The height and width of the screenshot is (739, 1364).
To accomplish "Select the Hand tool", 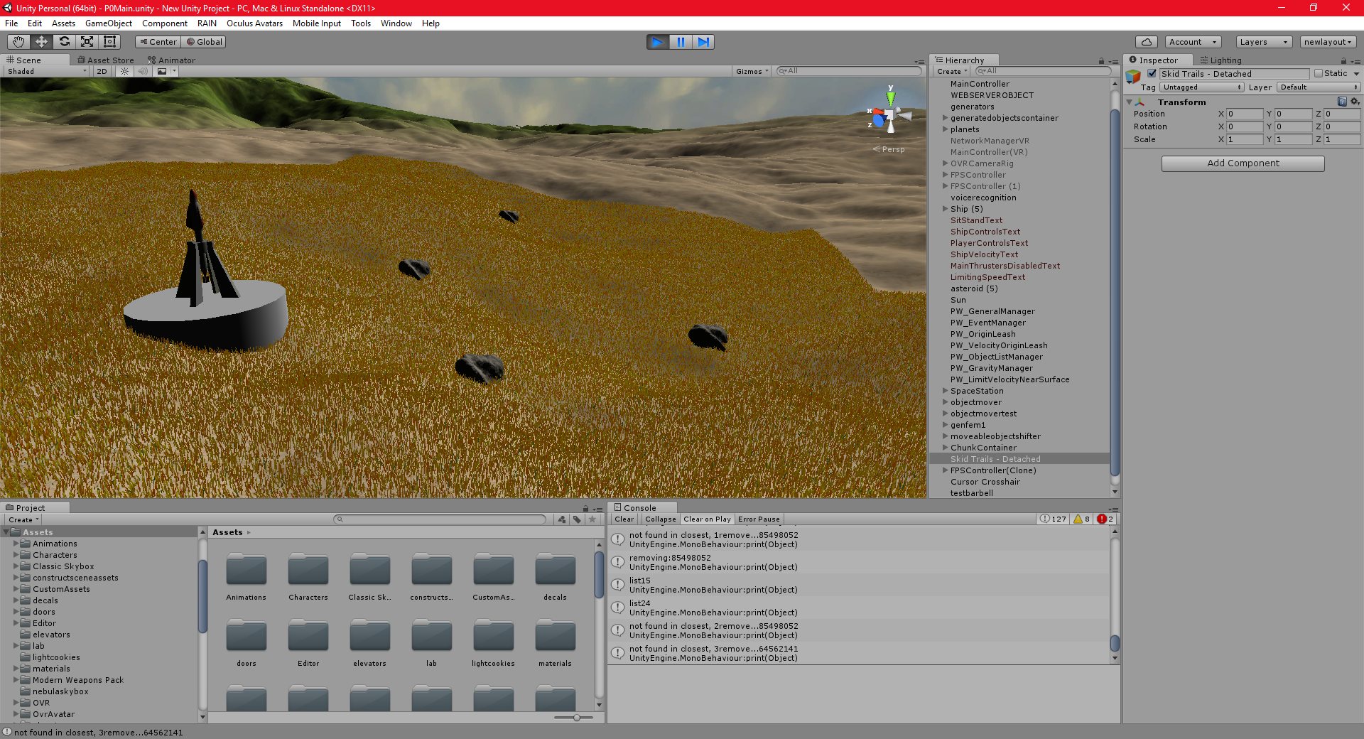I will click(x=18, y=42).
